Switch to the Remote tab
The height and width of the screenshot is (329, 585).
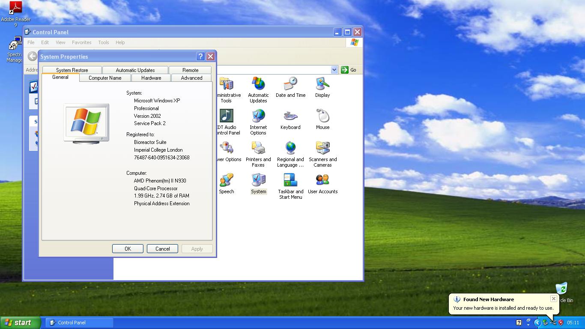pyautogui.click(x=190, y=70)
